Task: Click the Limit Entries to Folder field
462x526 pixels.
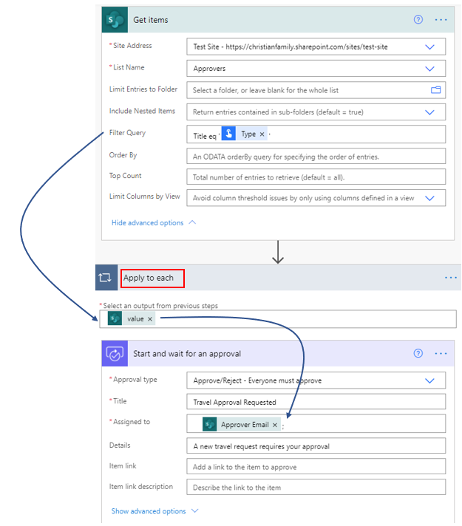Action: [x=316, y=90]
